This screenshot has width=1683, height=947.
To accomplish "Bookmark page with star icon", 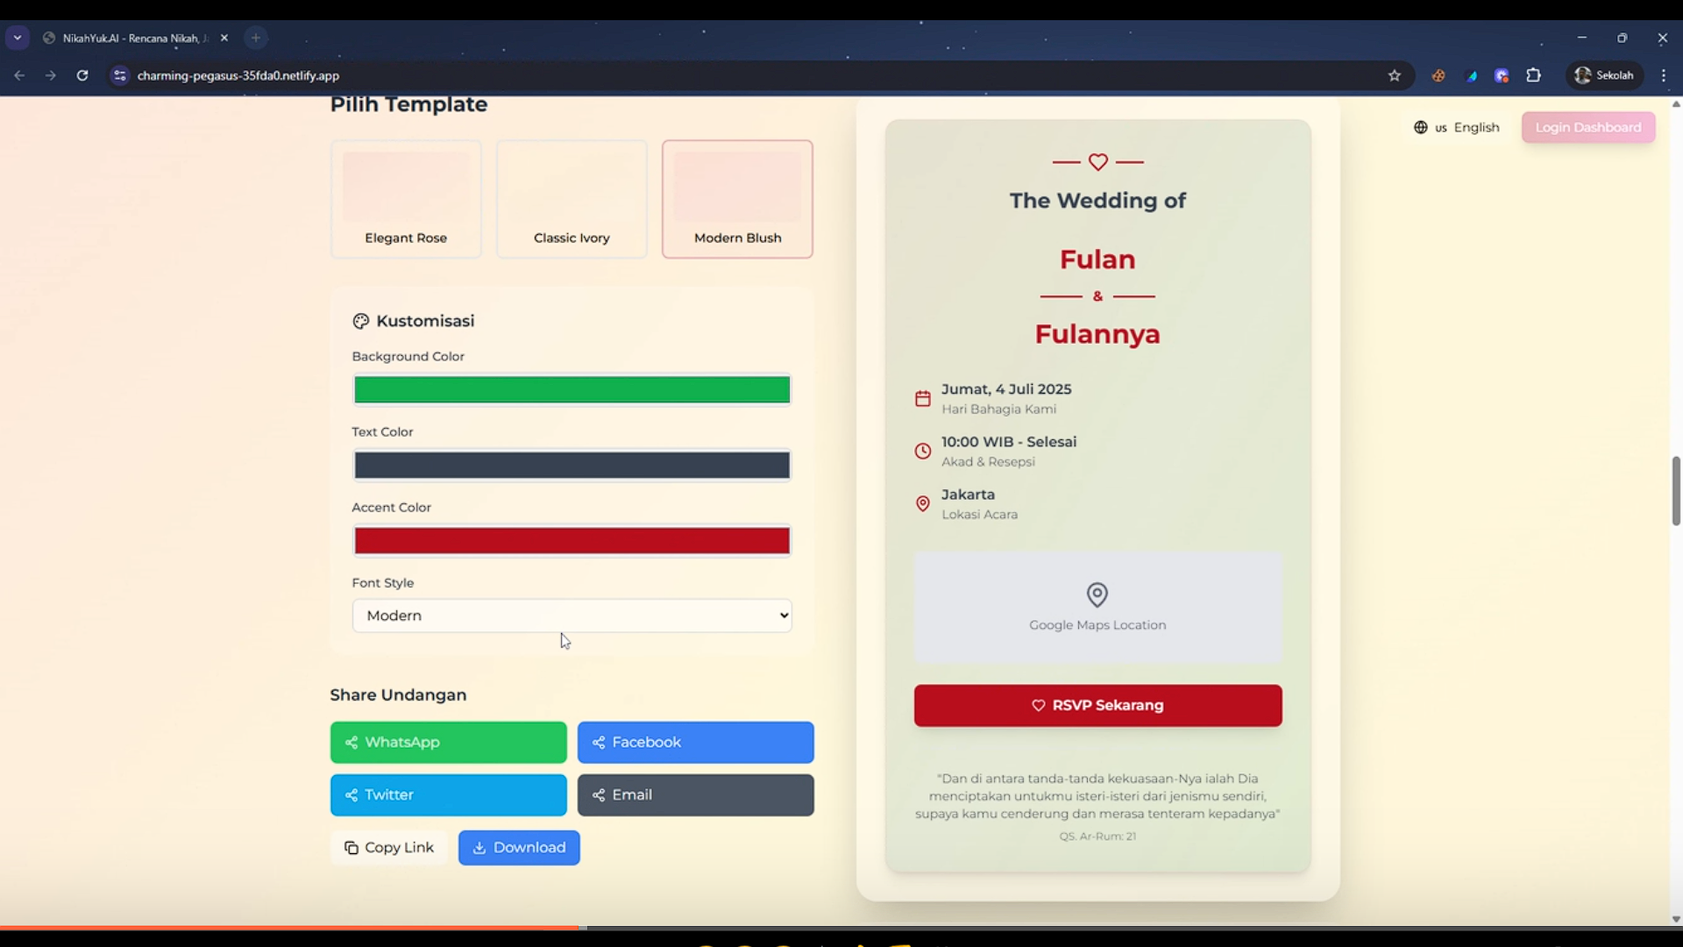I will click(1394, 75).
